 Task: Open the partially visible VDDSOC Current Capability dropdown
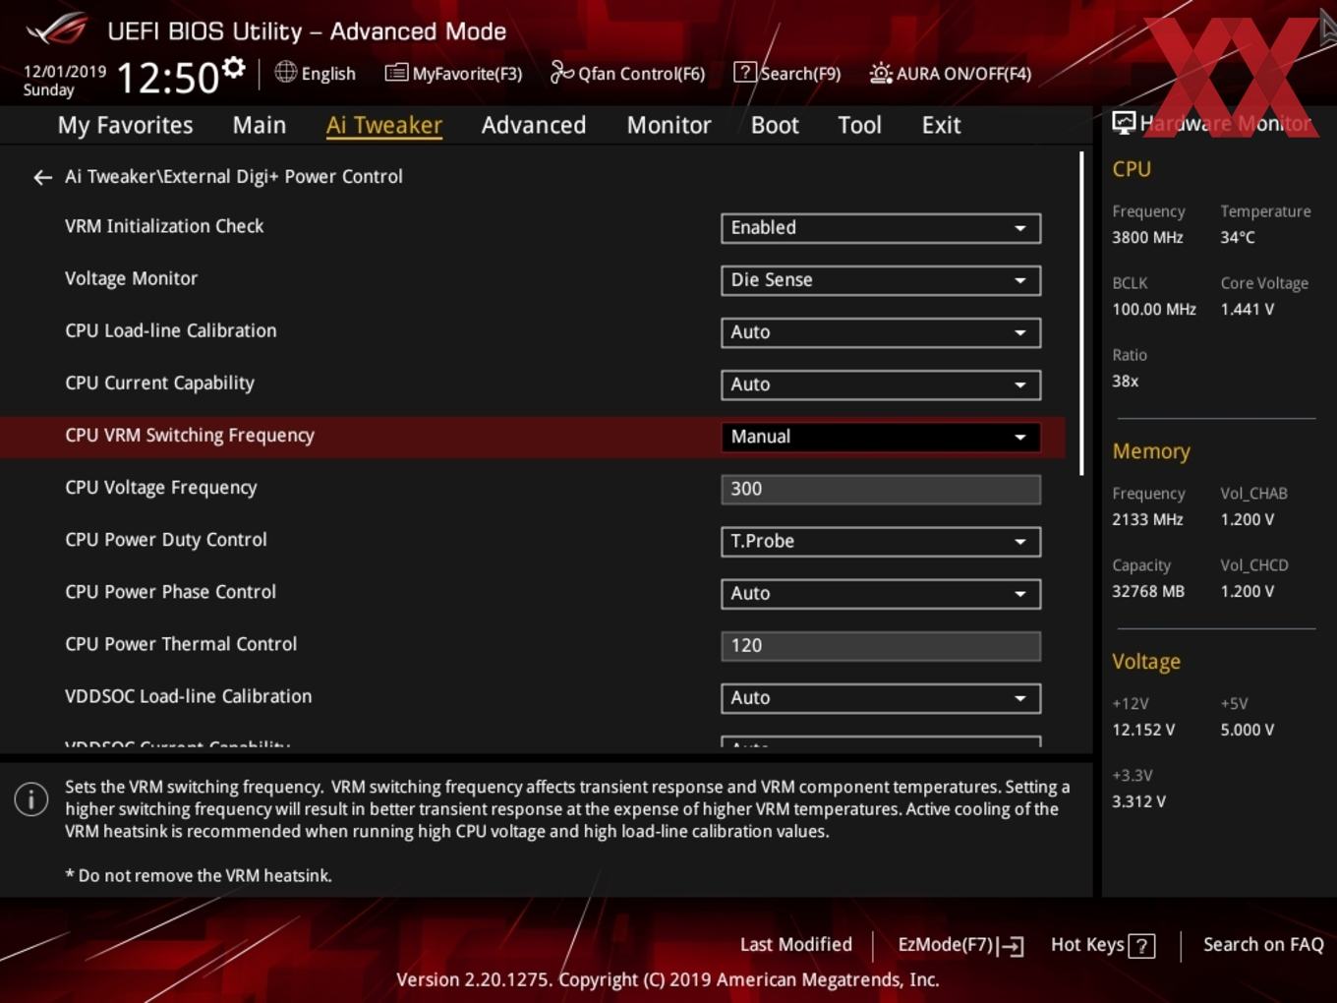881,741
